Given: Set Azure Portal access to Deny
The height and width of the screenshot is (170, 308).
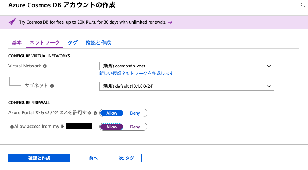Looking at the screenshot, I should tap(135, 113).
